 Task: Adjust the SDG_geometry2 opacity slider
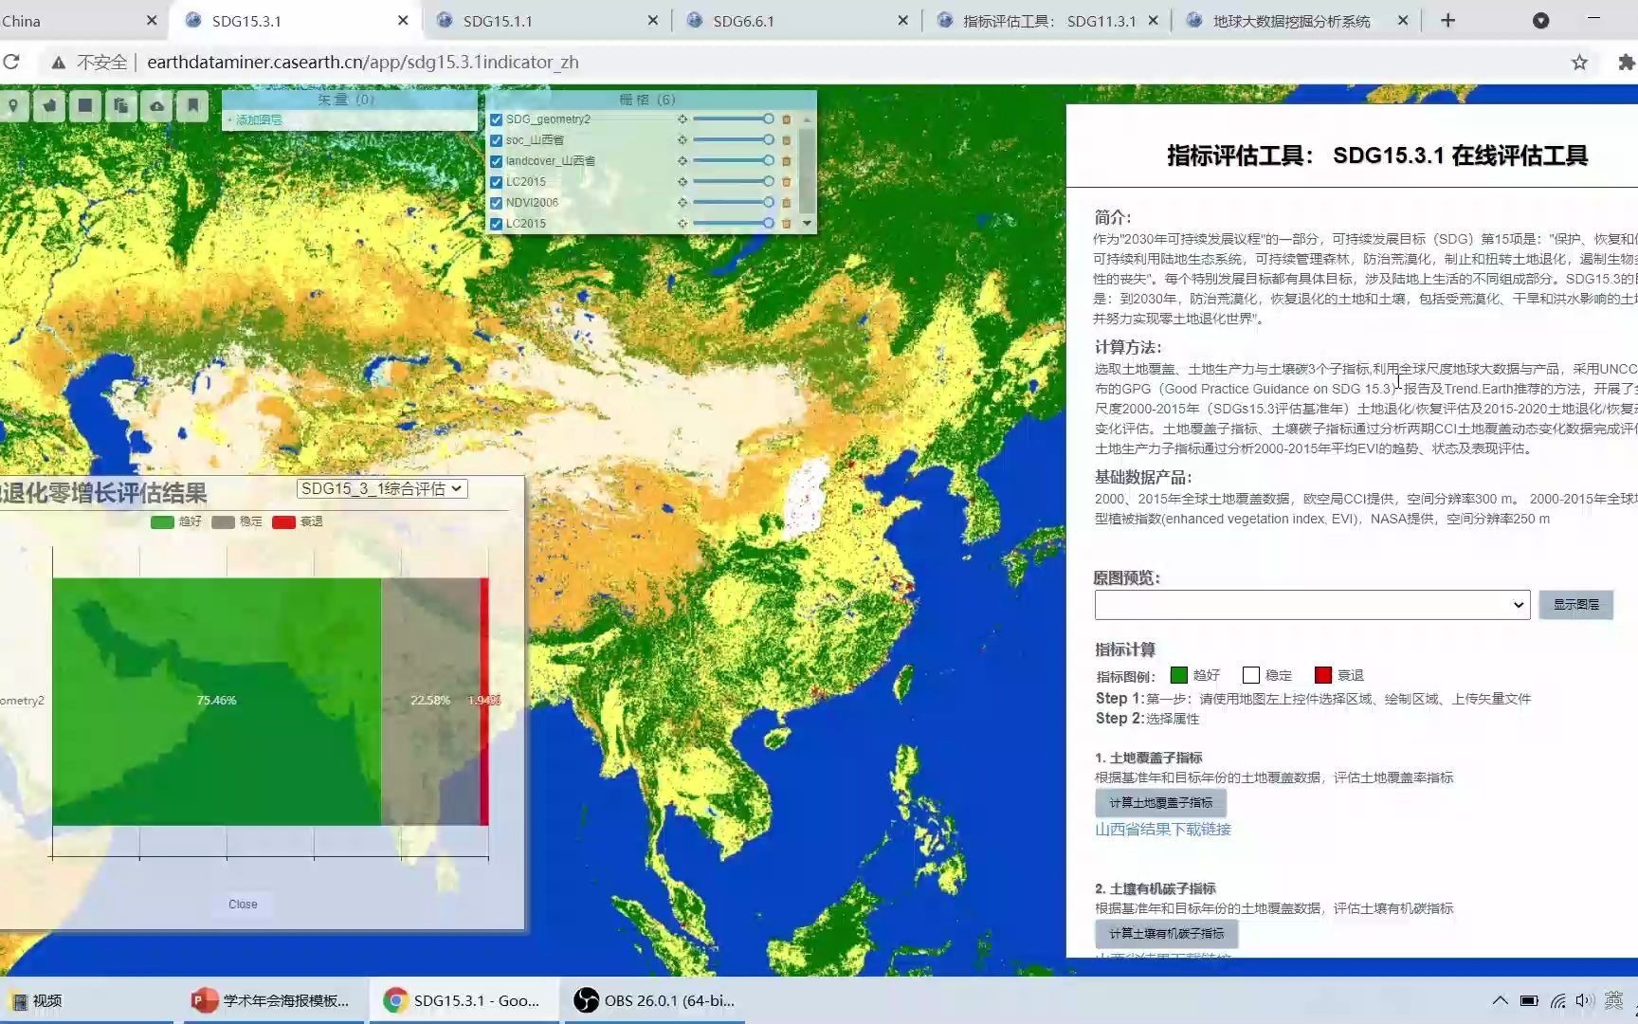[x=733, y=119]
